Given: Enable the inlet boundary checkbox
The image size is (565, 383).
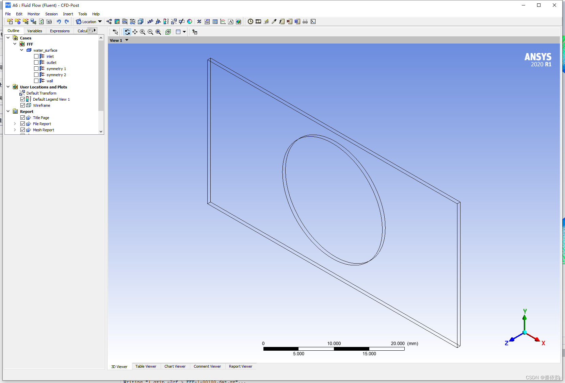Looking at the screenshot, I should click(36, 56).
